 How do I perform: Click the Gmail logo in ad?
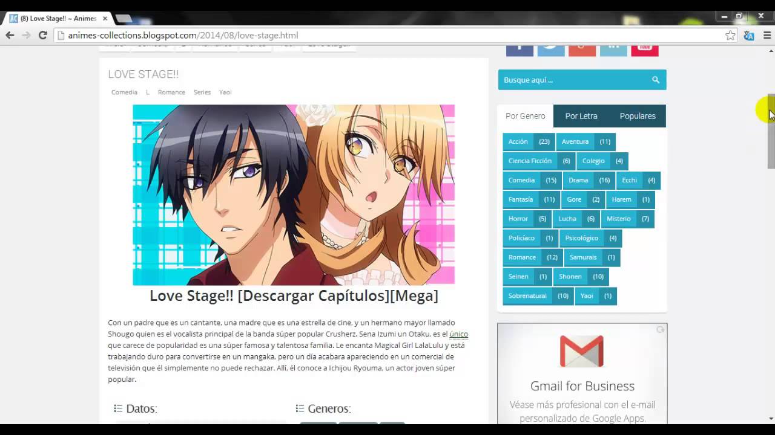pyautogui.click(x=581, y=352)
